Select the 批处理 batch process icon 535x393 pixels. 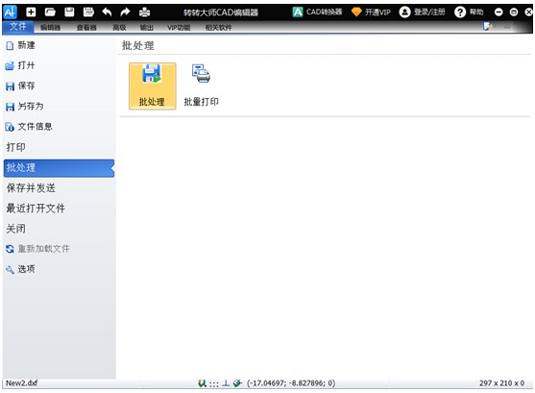152,86
